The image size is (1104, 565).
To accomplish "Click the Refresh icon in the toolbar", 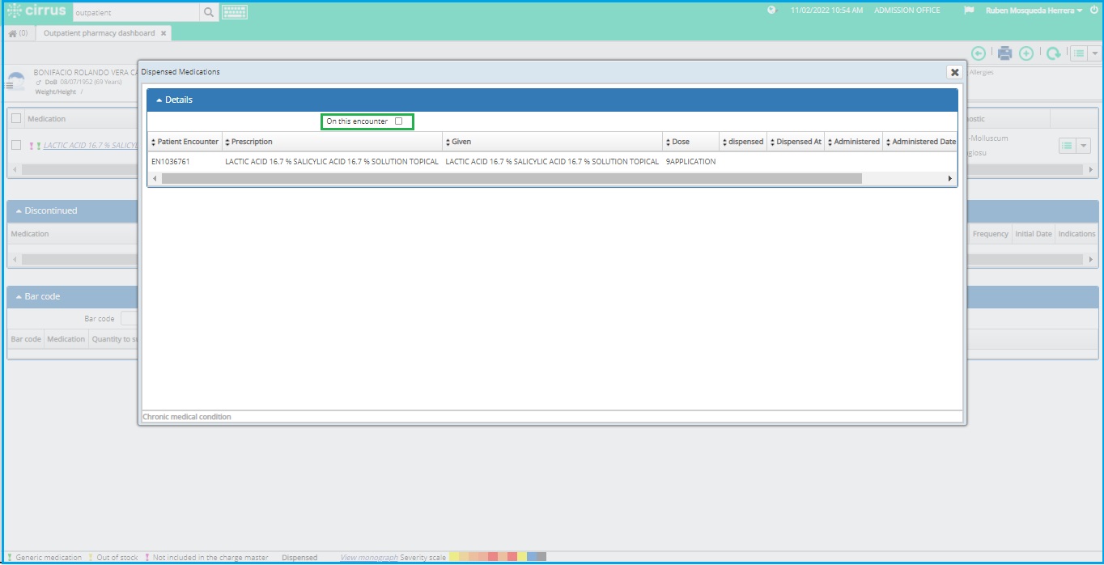I will tap(1053, 53).
